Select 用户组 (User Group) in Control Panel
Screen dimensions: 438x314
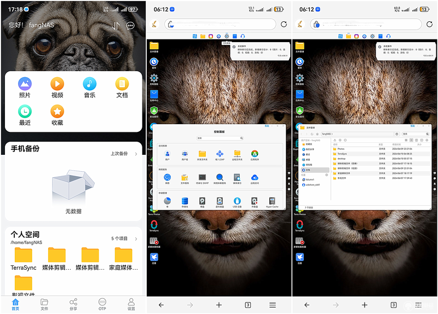point(185,155)
